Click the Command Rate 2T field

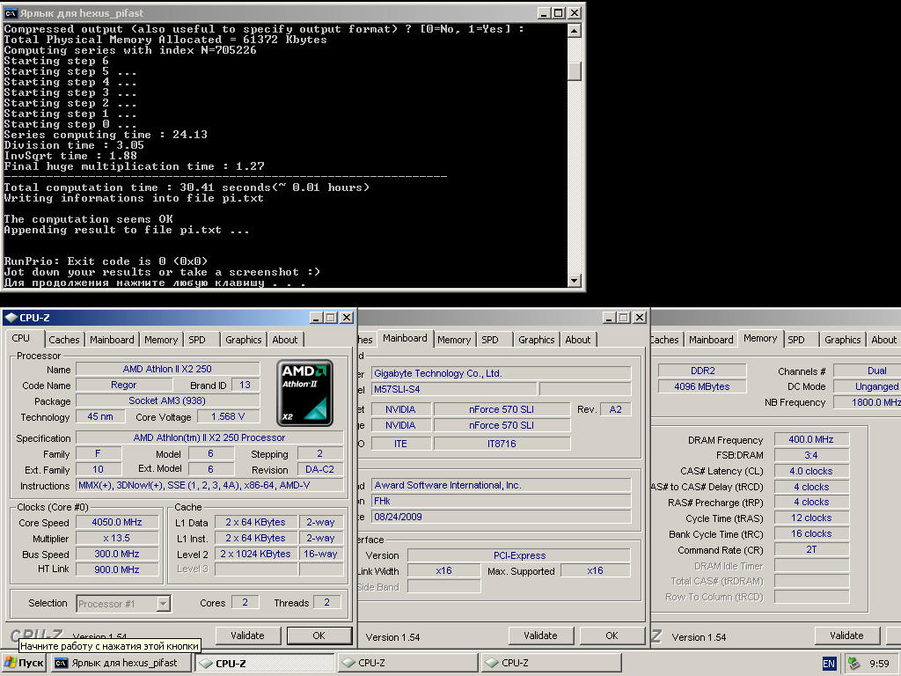point(811,549)
